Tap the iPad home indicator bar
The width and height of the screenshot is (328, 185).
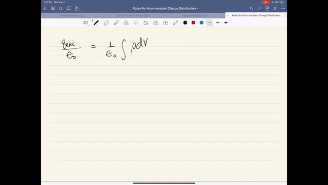(x=164, y=183)
